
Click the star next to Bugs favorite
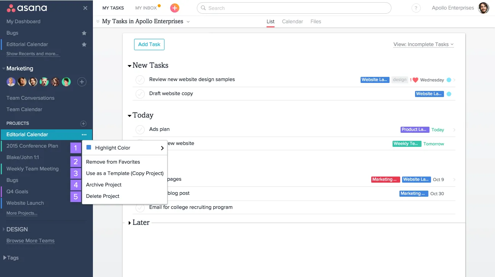[x=84, y=33]
